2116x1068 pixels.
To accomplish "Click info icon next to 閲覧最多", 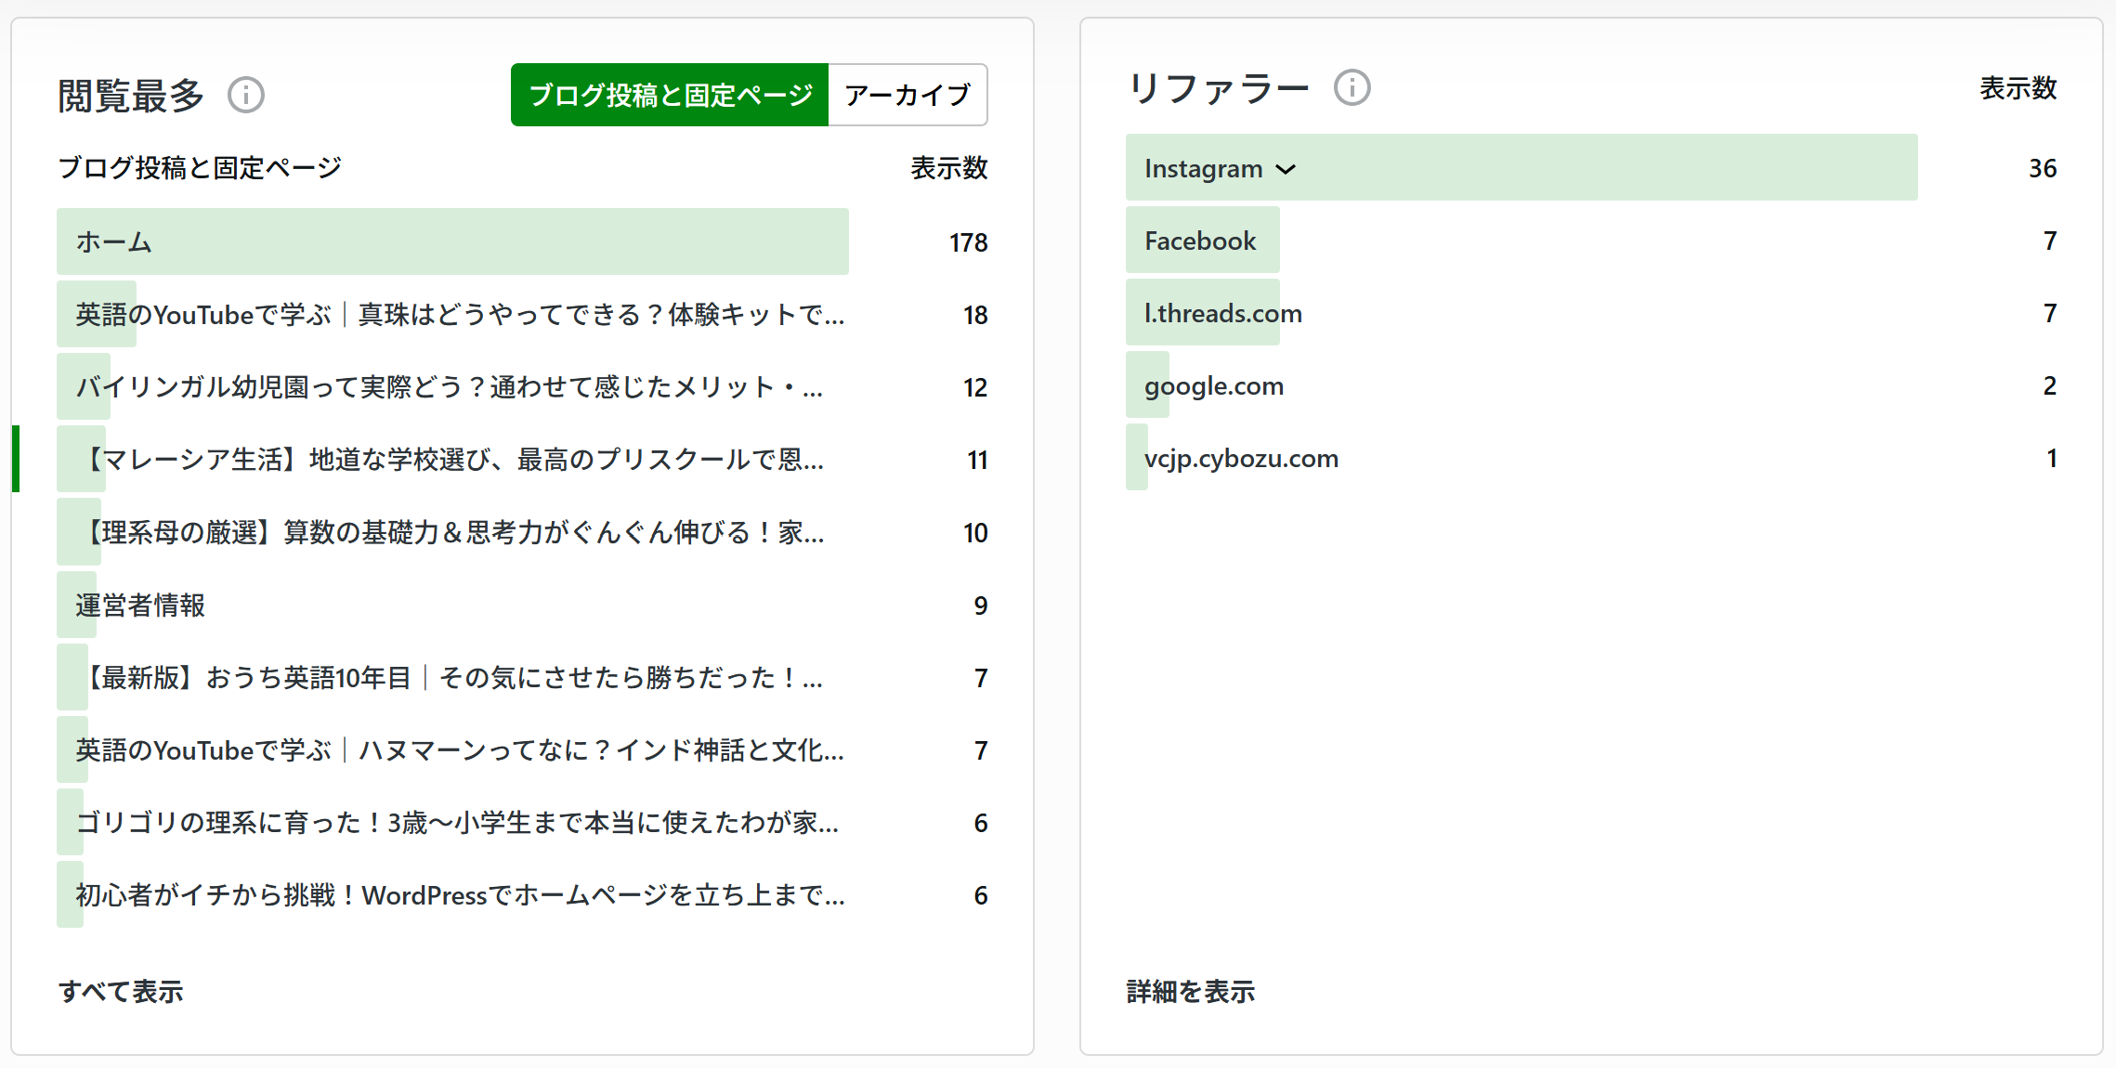I will 246,95.
